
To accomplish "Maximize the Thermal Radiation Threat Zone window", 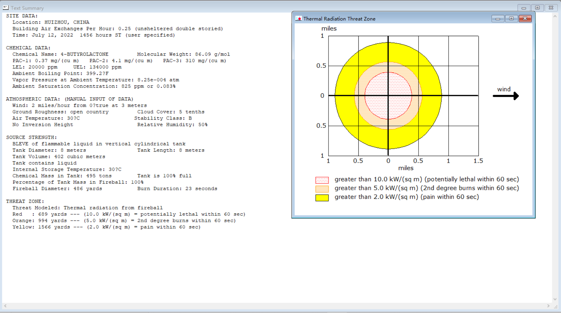I will [511, 19].
